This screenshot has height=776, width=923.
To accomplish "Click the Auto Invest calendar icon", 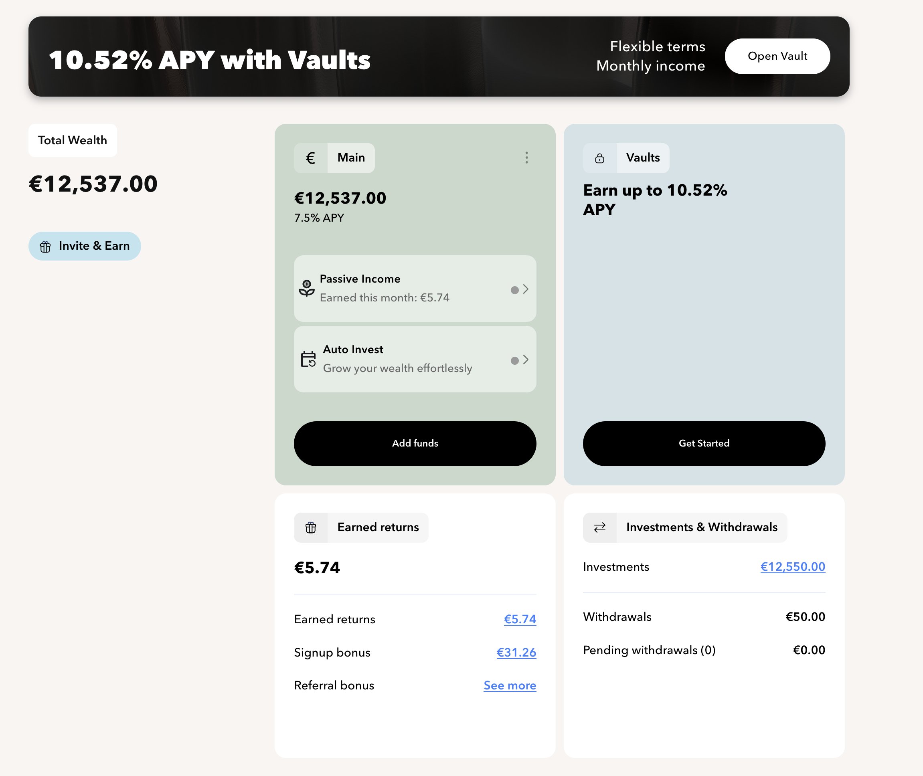I will (x=308, y=359).
